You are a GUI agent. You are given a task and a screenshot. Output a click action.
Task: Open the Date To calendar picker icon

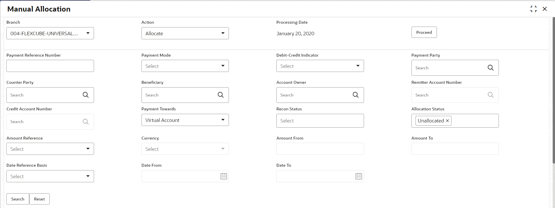359,176
